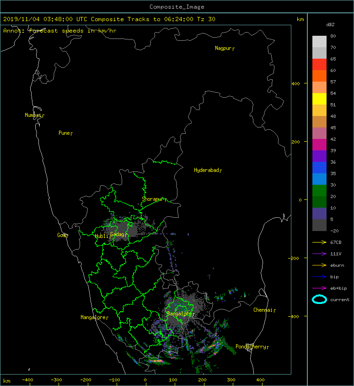Screen dimensions: 354x386
Task: Click the blue bip arrow legend icon
Action: [319, 277]
